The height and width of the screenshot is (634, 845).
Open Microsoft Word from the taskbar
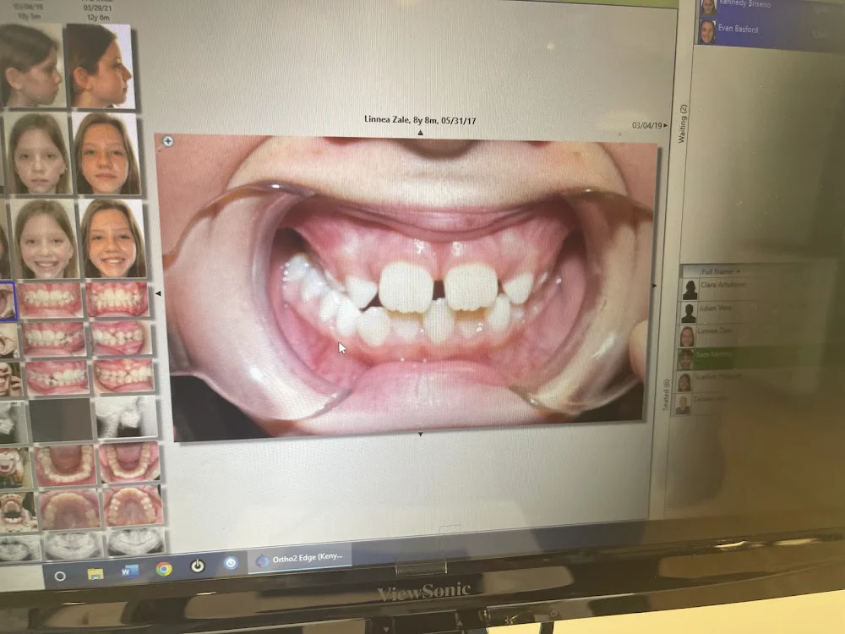pos(129,571)
